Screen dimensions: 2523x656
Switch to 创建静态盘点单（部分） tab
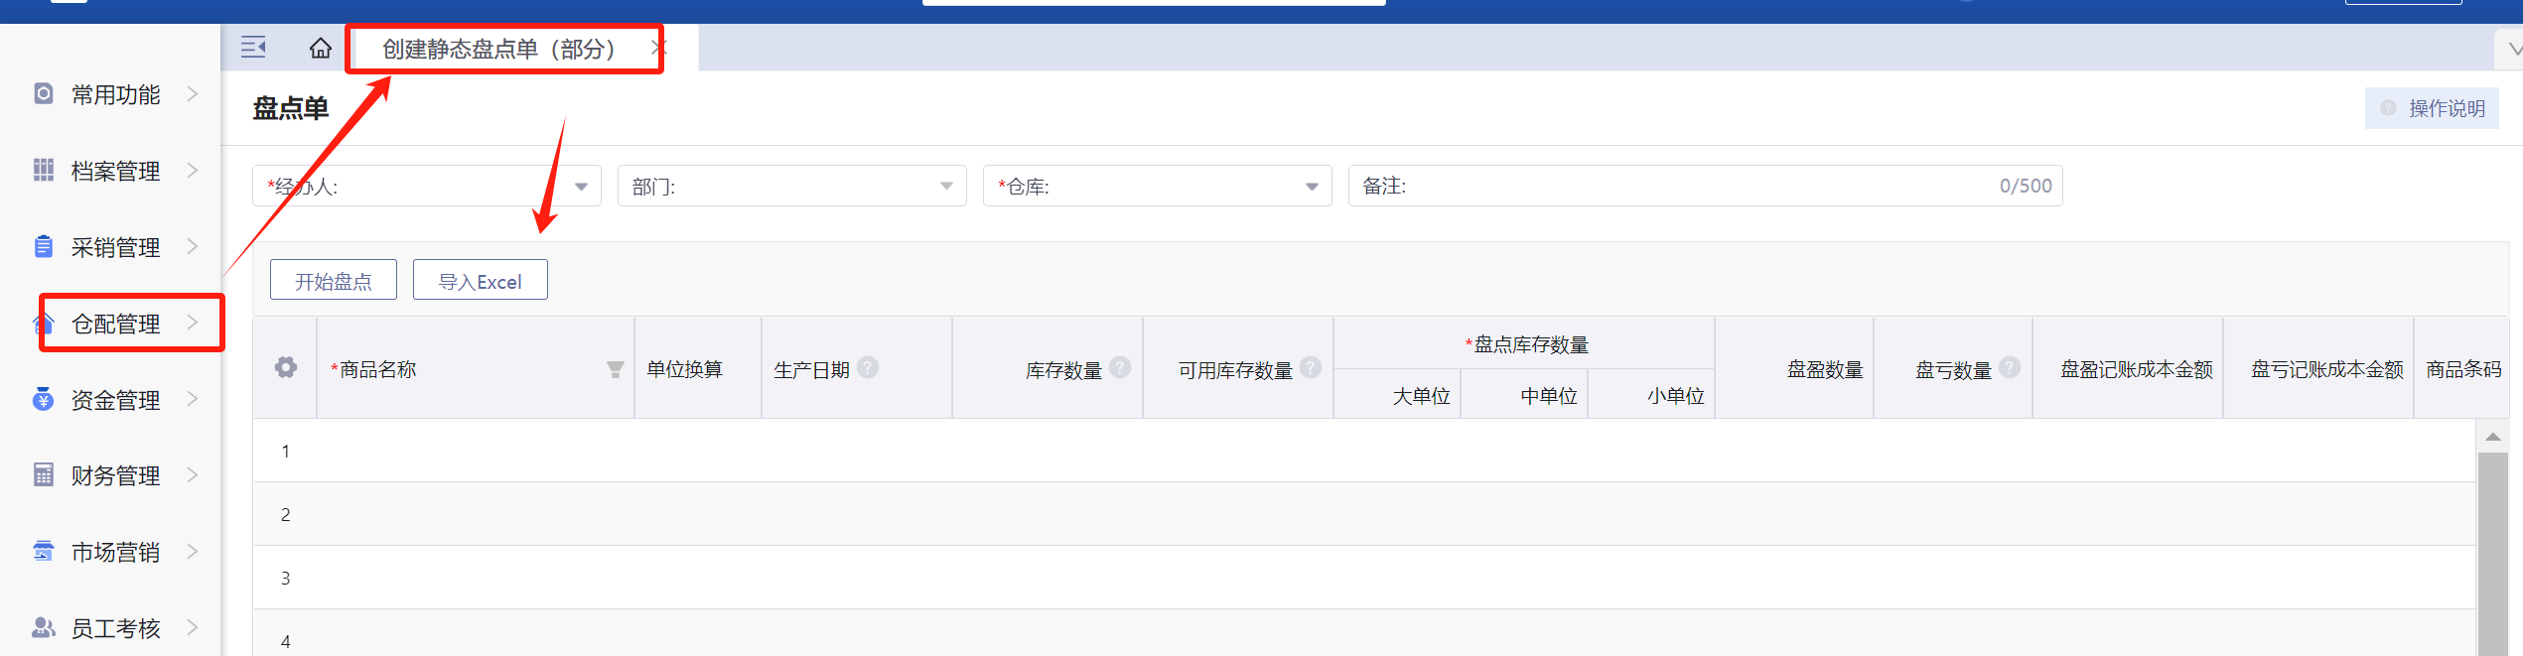[x=498, y=49]
